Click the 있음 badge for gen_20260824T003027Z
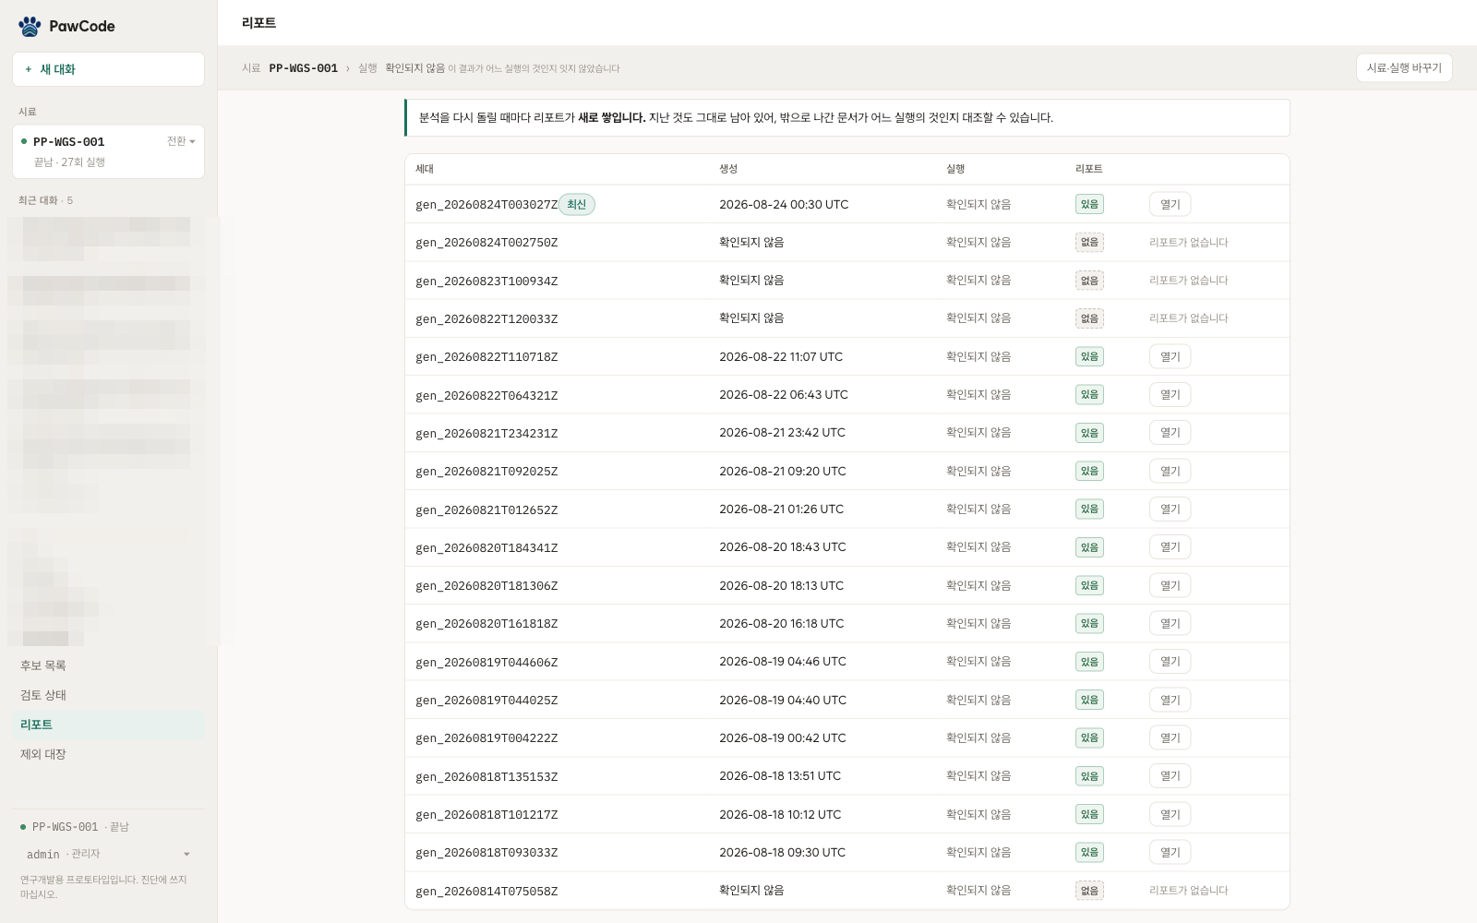The width and height of the screenshot is (1477, 923). coord(1089,205)
